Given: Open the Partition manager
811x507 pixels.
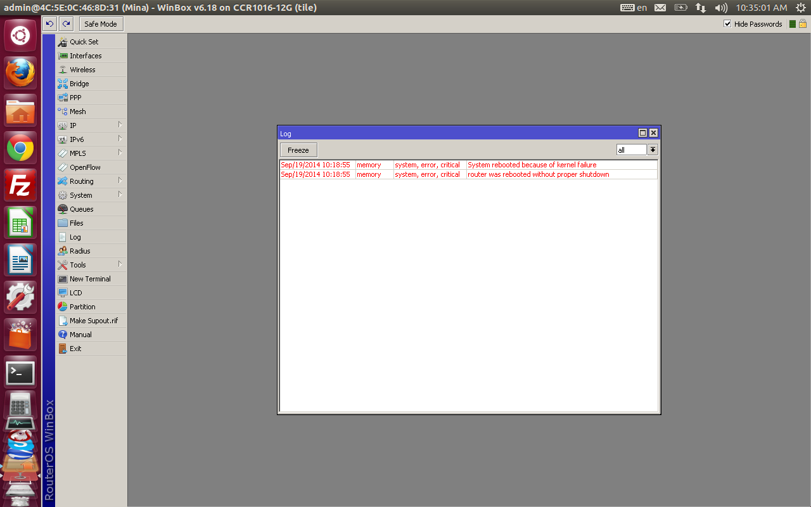Looking at the screenshot, I should [x=83, y=306].
